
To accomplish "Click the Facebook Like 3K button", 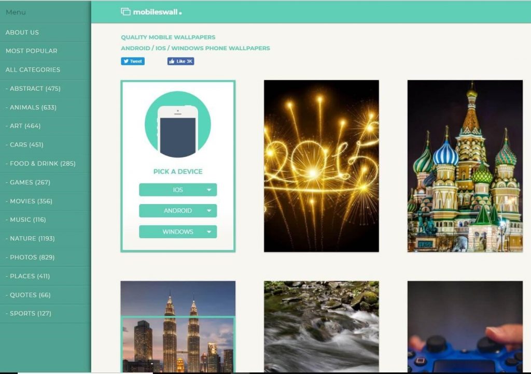I will tap(180, 61).
